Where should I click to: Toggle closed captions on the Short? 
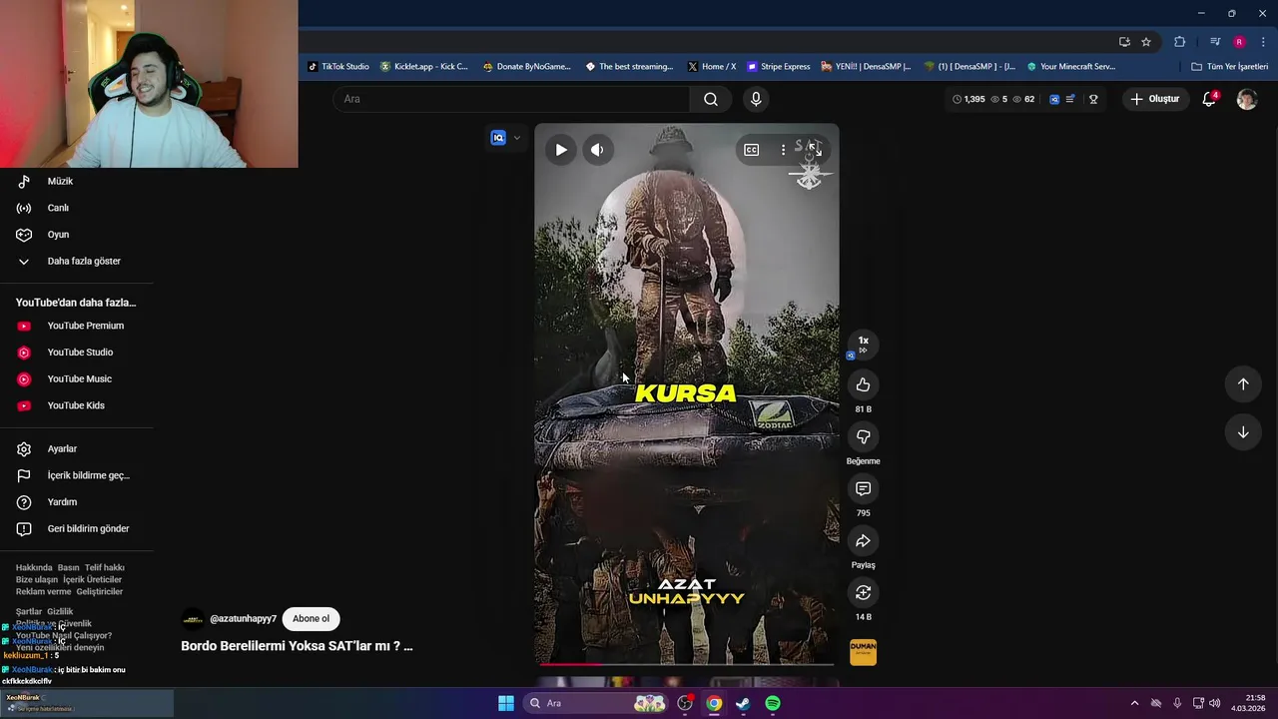click(751, 150)
